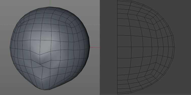Select the top vertex of head under the green axis
191x95 pixels.
tap(50, 7)
